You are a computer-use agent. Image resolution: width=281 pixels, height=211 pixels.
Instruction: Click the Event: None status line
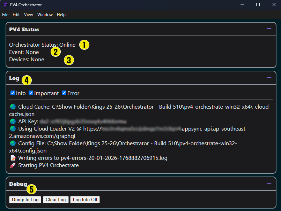click(24, 52)
